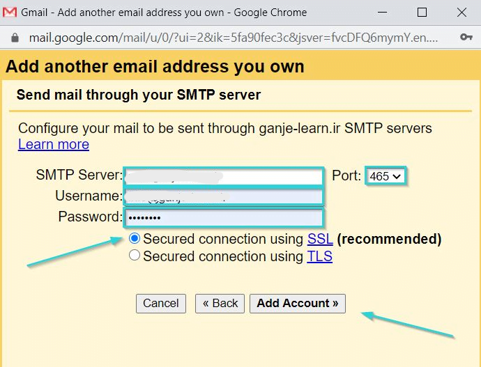This screenshot has width=481, height=367.
Task: Open the Learn more link
Action: (x=54, y=145)
